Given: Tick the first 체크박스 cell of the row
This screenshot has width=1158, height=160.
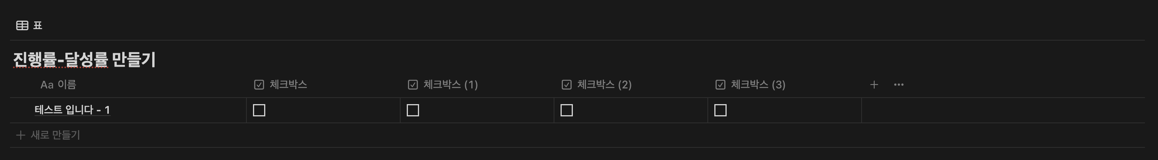Looking at the screenshot, I should (259, 110).
